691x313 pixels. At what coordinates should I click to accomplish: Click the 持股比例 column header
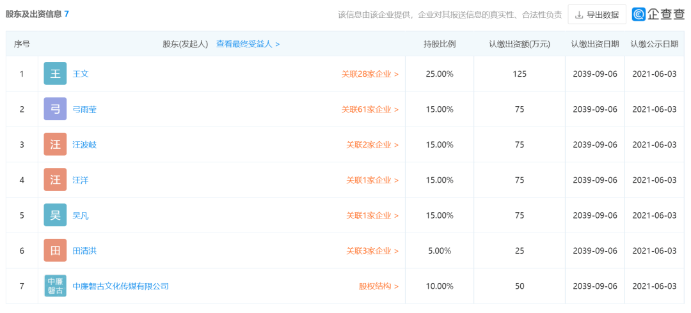[440, 44]
